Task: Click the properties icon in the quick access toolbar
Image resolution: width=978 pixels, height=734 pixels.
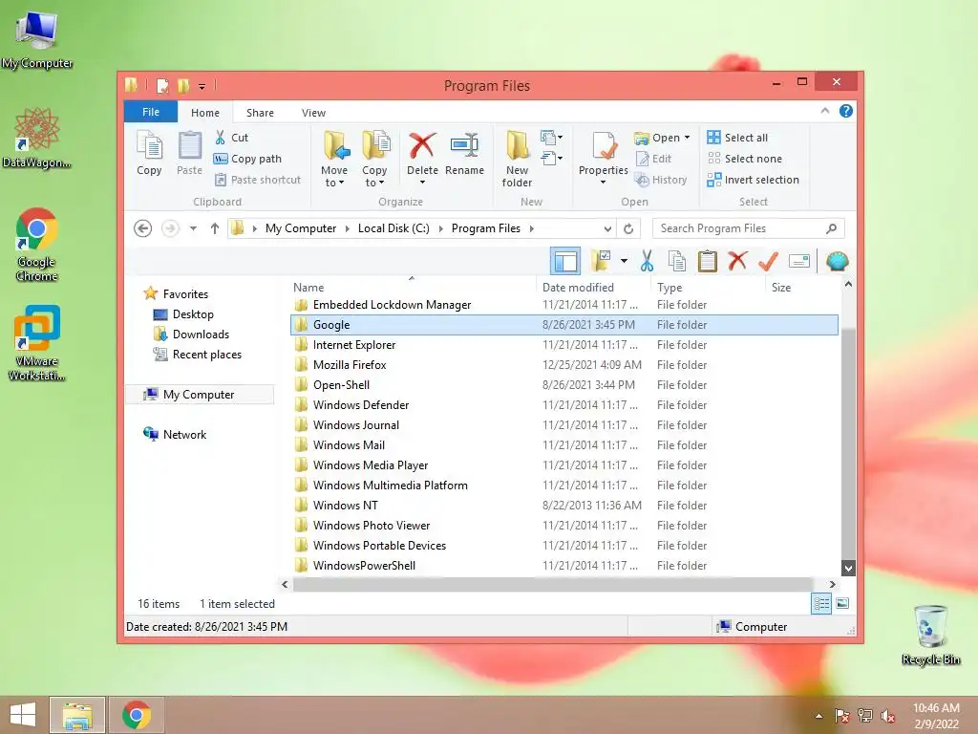Action: tap(162, 85)
